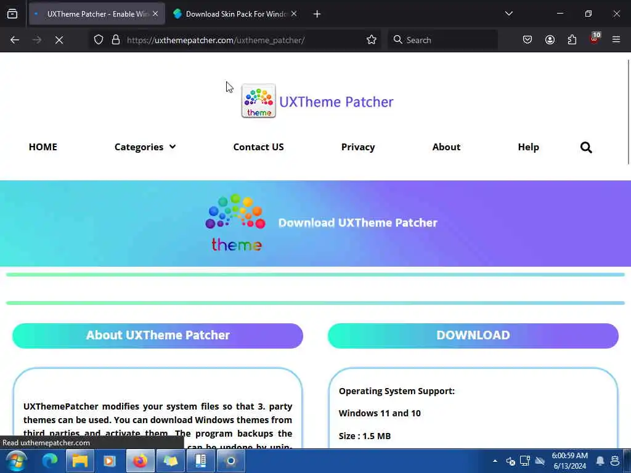Screen dimensions: 631x473
Task: Click the Firefox taskbar icon
Action: pos(140,461)
